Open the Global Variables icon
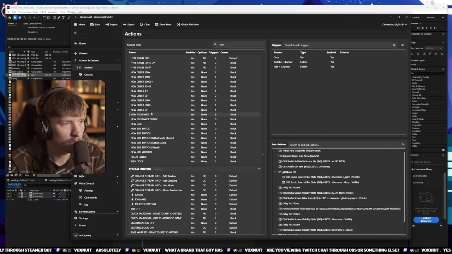Screen dimensions: 452x254 178,25
